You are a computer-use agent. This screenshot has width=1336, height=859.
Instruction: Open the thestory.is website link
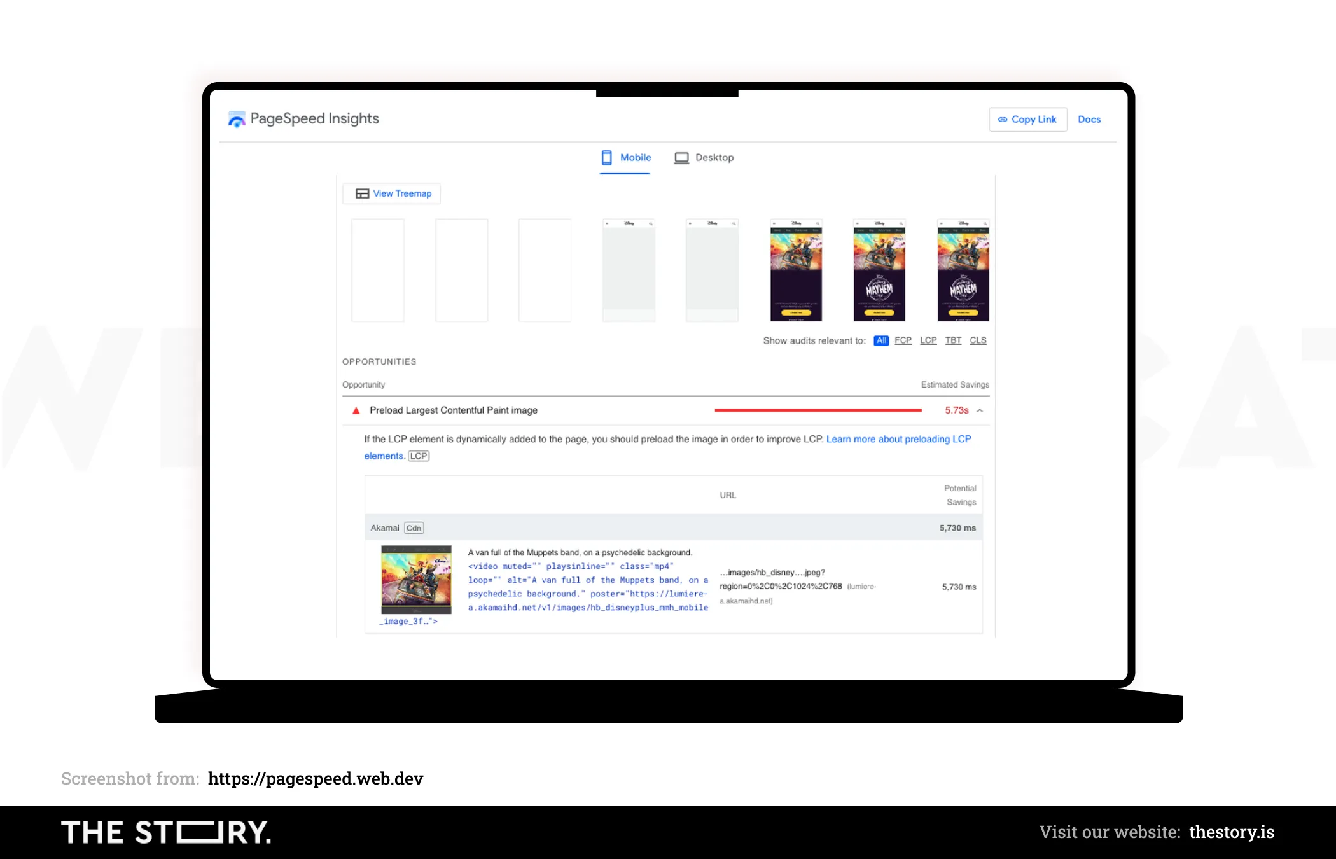tap(1232, 832)
